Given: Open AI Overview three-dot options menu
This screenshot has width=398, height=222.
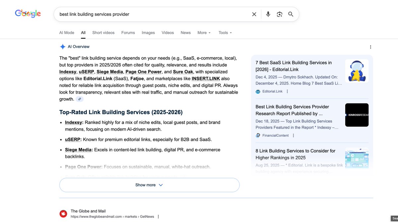Looking at the screenshot, I should (x=370, y=47).
